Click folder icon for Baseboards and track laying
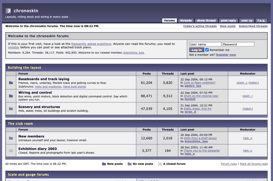This screenshot has width=273, height=181. pyautogui.click(x=11, y=83)
